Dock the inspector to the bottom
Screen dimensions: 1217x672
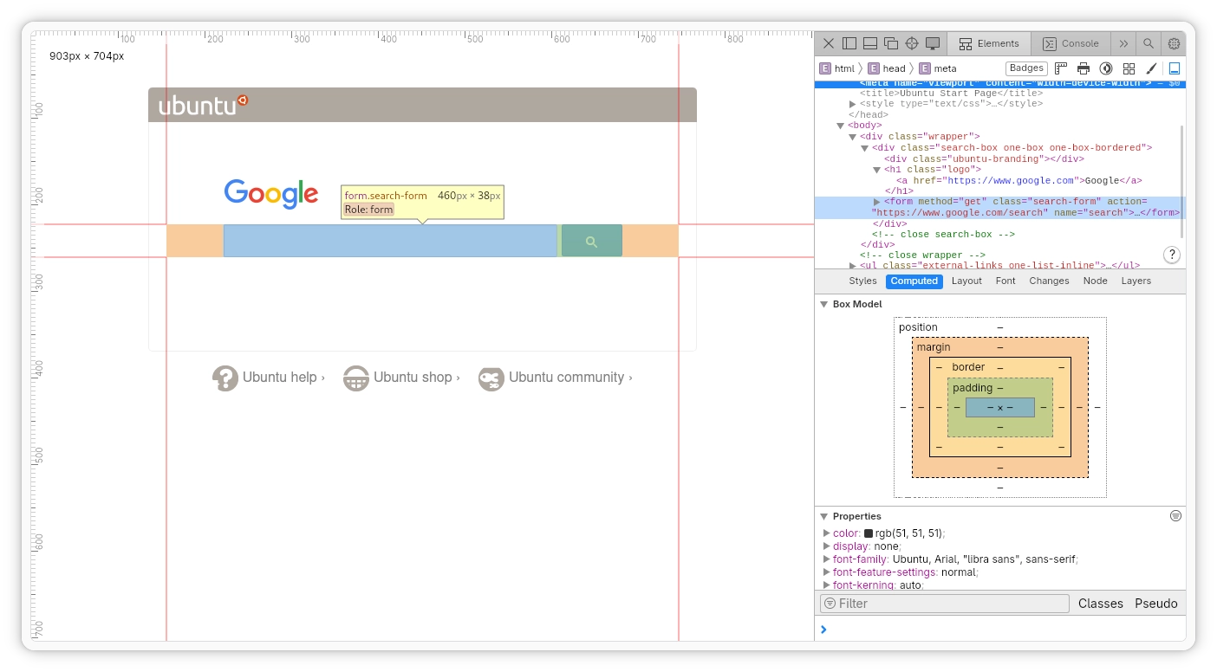[870, 43]
